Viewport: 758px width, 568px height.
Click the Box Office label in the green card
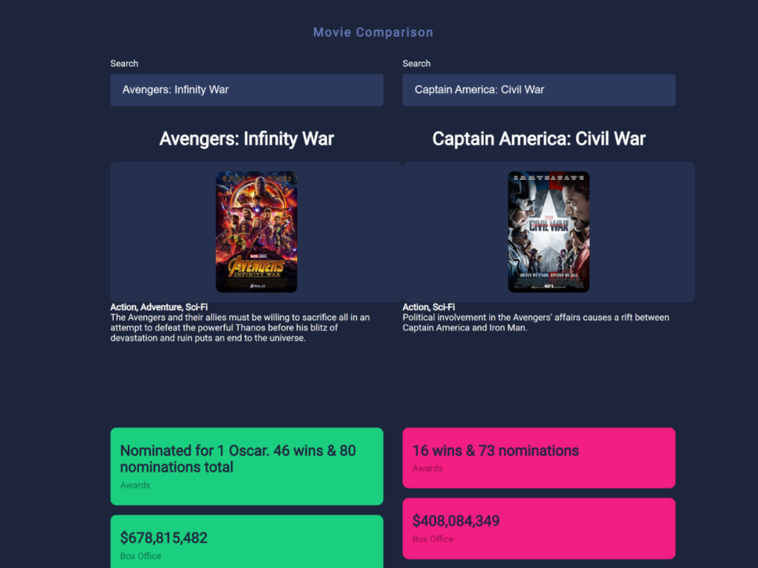pos(140,556)
